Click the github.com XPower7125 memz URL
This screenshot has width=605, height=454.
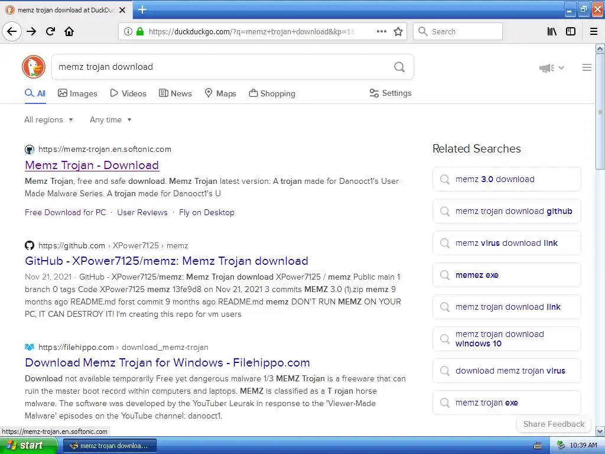113,245
